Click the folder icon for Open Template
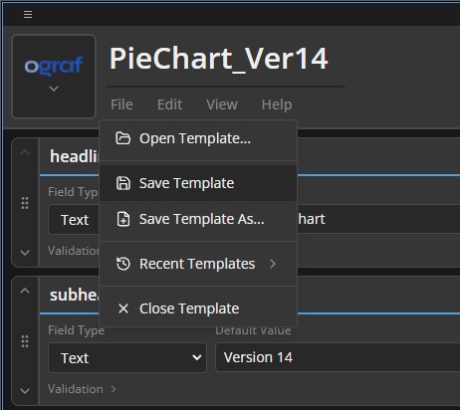Image resolution: width=460 pixels, height=410 pixels. (x=123, y=138)
